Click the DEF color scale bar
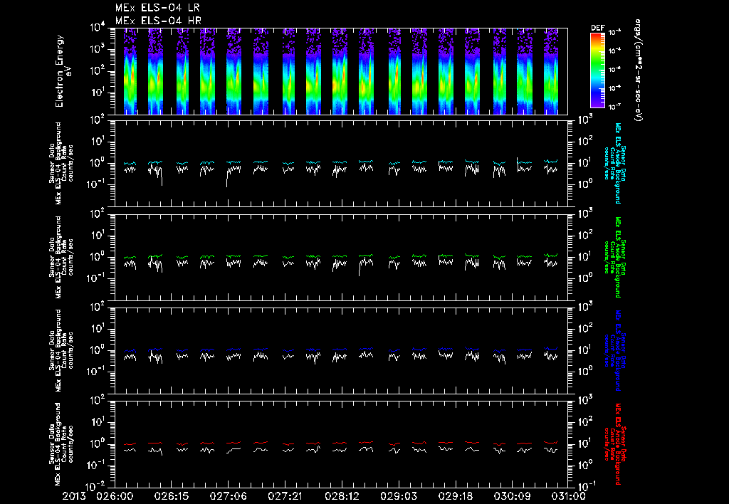The image size is (729, 504). coord(597,70)
